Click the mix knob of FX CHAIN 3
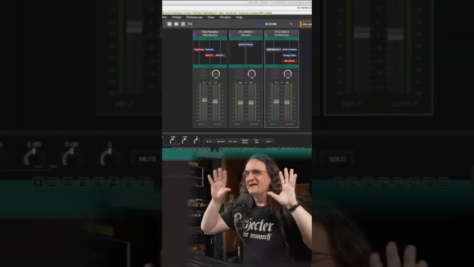The image size is (474, 267). click(287, 73)
